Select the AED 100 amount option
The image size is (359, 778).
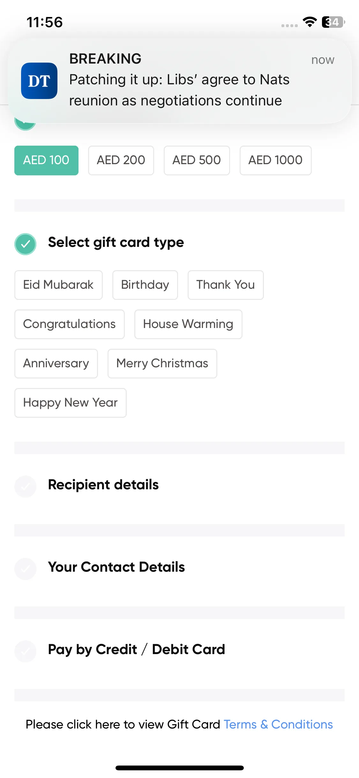46,160
